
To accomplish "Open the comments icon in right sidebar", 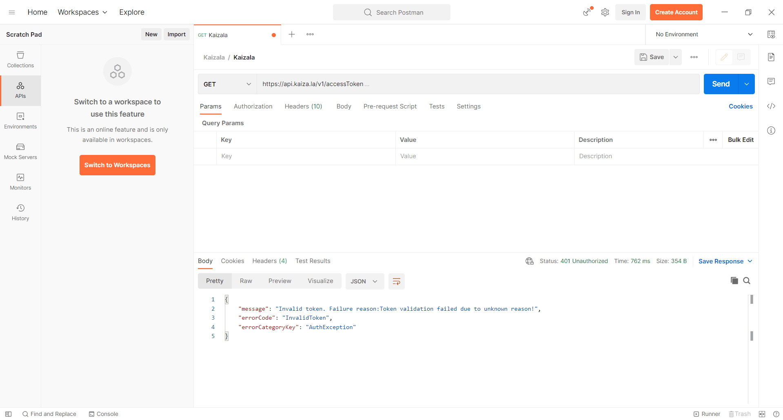I will [771, 82].
